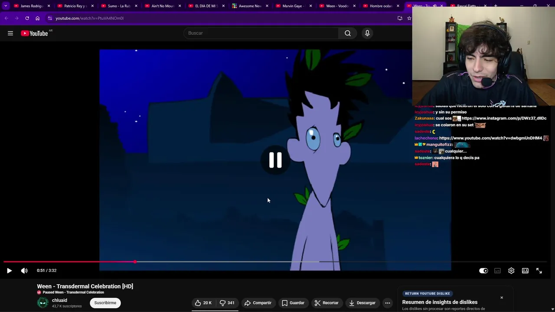The height and width of the screenshot is (312, 555).
Task: Click the install app icon in address bar
Action: coord(400,18)
